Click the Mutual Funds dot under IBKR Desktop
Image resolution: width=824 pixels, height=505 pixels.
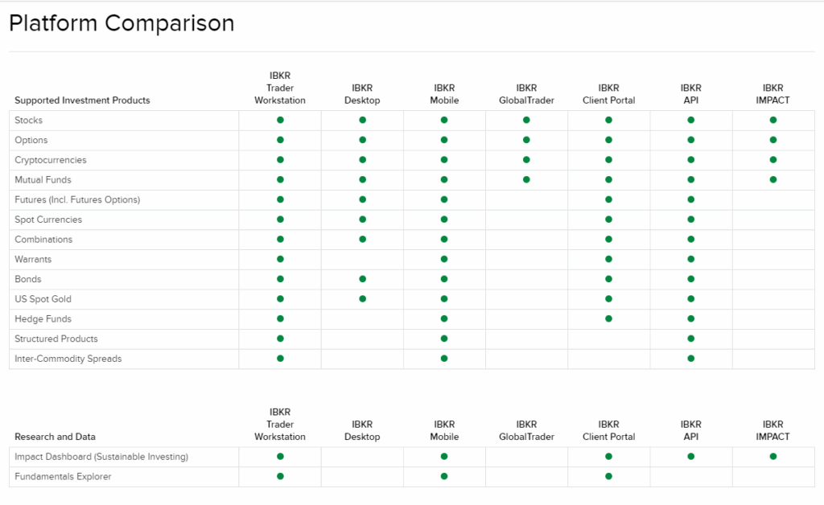pyautogui.click(x=362, y=179)
